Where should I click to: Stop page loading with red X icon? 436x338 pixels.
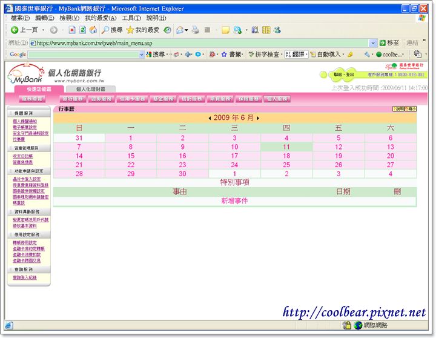pos(72,30)
